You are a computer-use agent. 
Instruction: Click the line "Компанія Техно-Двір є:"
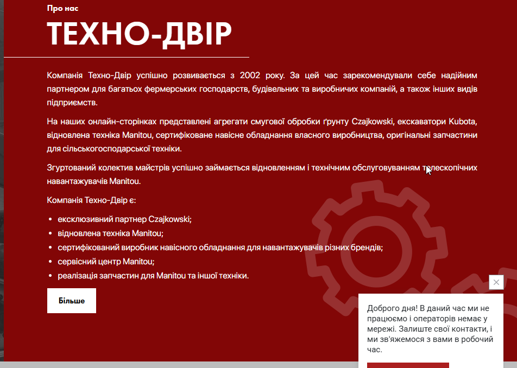91,200
